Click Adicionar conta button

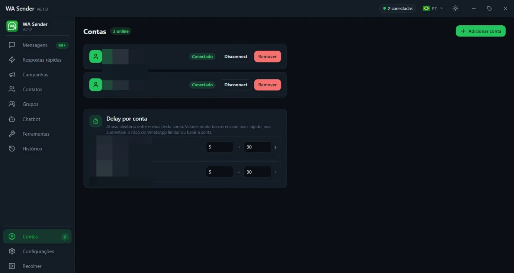(481, 31)
